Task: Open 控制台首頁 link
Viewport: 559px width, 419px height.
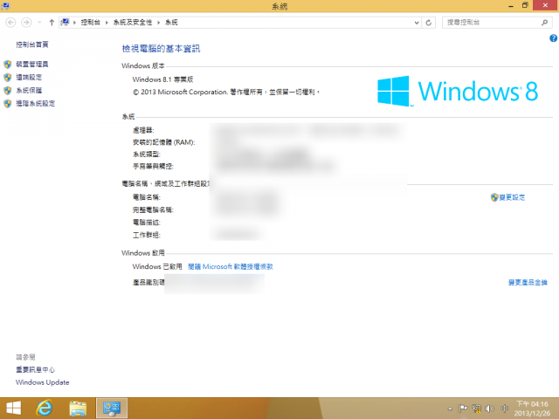Action: [32, 45]
